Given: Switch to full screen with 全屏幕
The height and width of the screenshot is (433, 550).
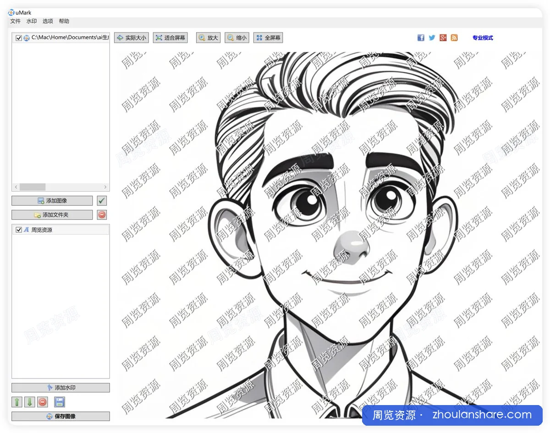Looking at the screenshot, I should (x=268, y=38).
